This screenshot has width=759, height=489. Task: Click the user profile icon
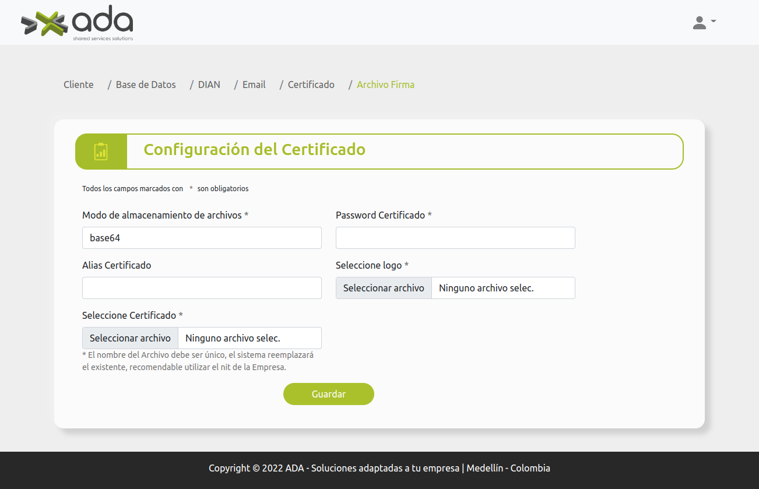coord(699,23)
